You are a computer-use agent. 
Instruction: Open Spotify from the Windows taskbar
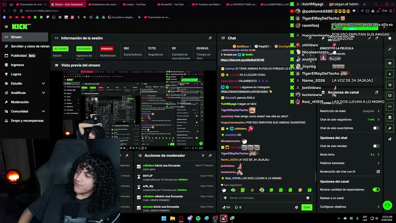point(198,218)
